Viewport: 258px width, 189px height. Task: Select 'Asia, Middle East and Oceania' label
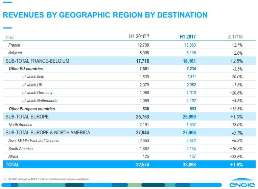click(x=34, y=140)
